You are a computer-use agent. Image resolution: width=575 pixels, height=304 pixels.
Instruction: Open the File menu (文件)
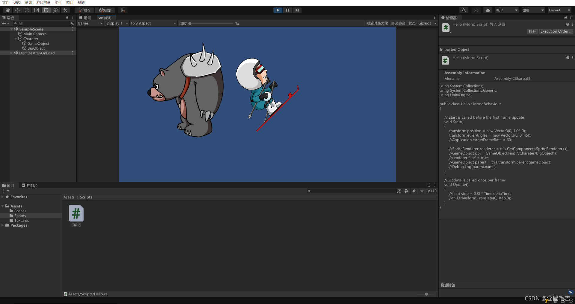pyautogui.click(x=6, y=3)
